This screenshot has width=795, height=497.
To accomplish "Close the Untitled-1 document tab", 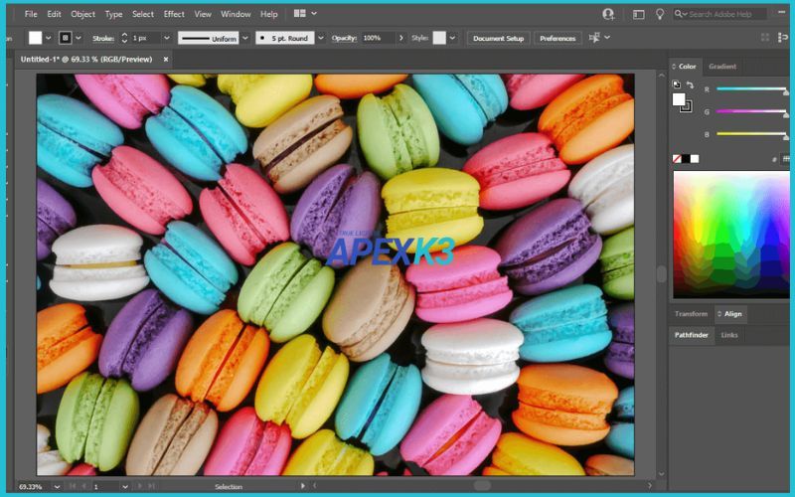I will [x=166, y=60].
